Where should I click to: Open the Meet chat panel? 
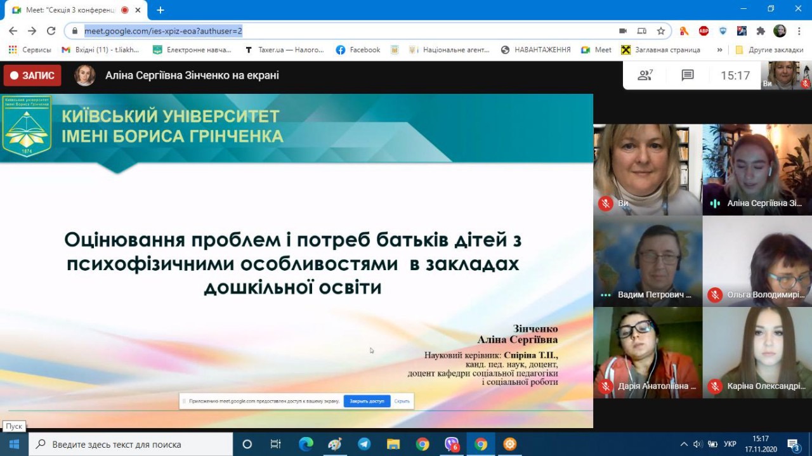[x=688, y=75]
